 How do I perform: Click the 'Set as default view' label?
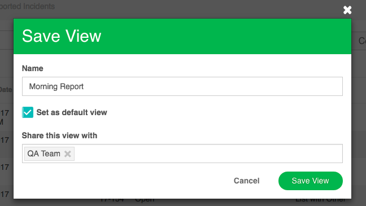click(x=72, y=112)
